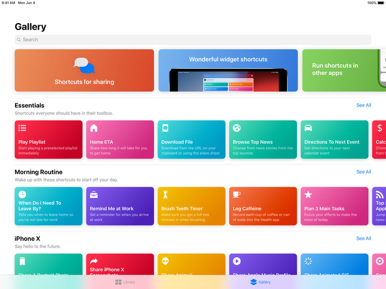Screen dimensions: 386x289
Task: Tap the hourglass icon on Brush Teeth Timer
Action: [165, 195]
